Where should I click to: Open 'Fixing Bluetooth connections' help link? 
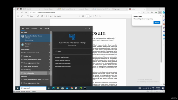pyautogui.click(x=63, y=63)
